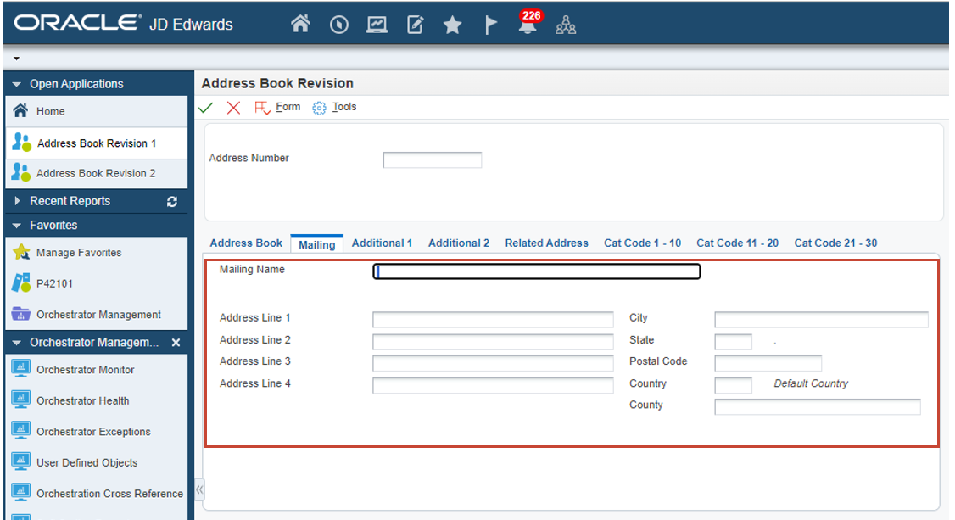This screenshot has height=520, width=955.
Task: Open the recent history clock icon
Action: [x=339, y=25]
